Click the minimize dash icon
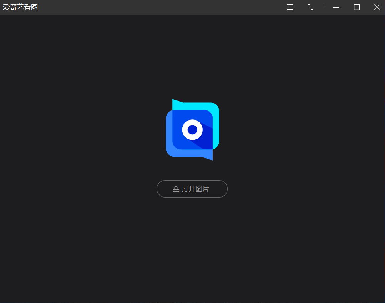Image resolution: width=385 pixels, height=303 pixels. pyautogui.click(x=336, y=7)
